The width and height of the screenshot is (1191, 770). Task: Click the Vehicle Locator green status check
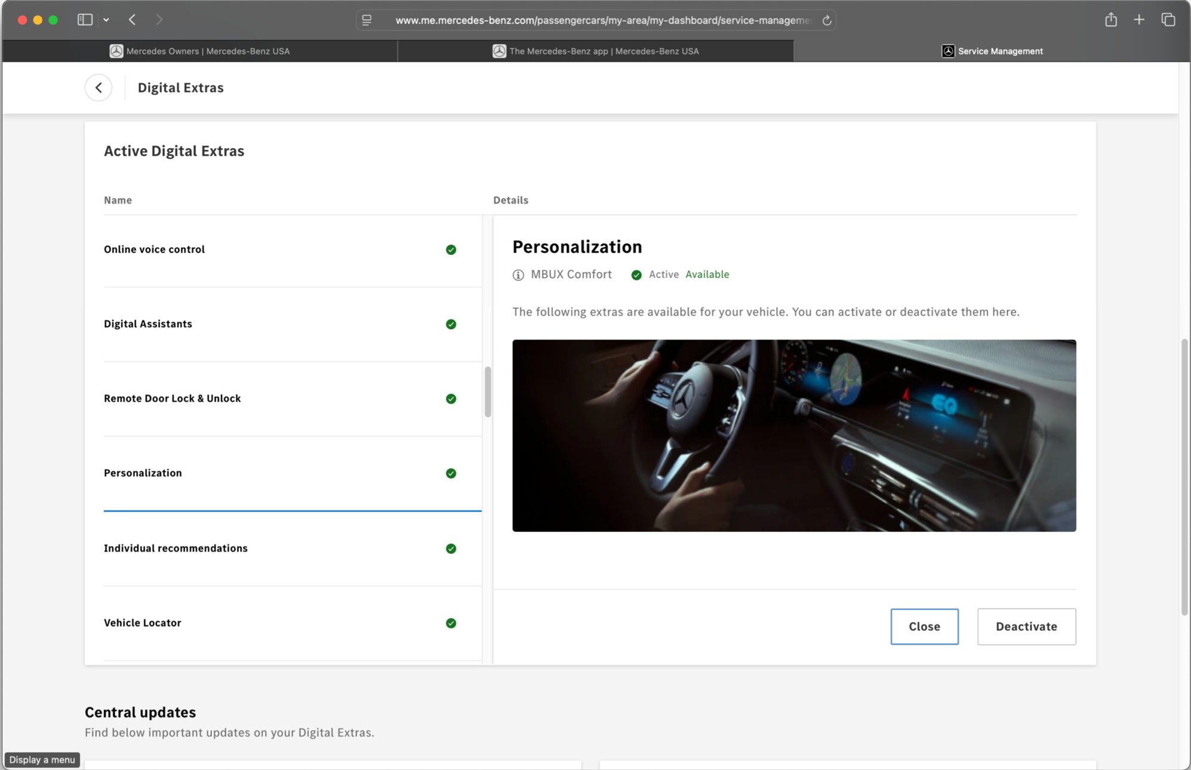(451, 623)
